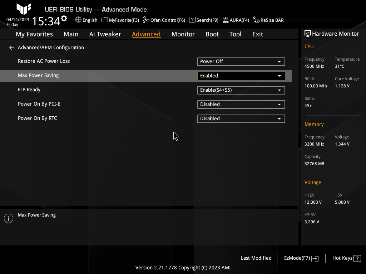
Task: Open the Power On By PCI-E dropdown
Action: pos(241,105)
